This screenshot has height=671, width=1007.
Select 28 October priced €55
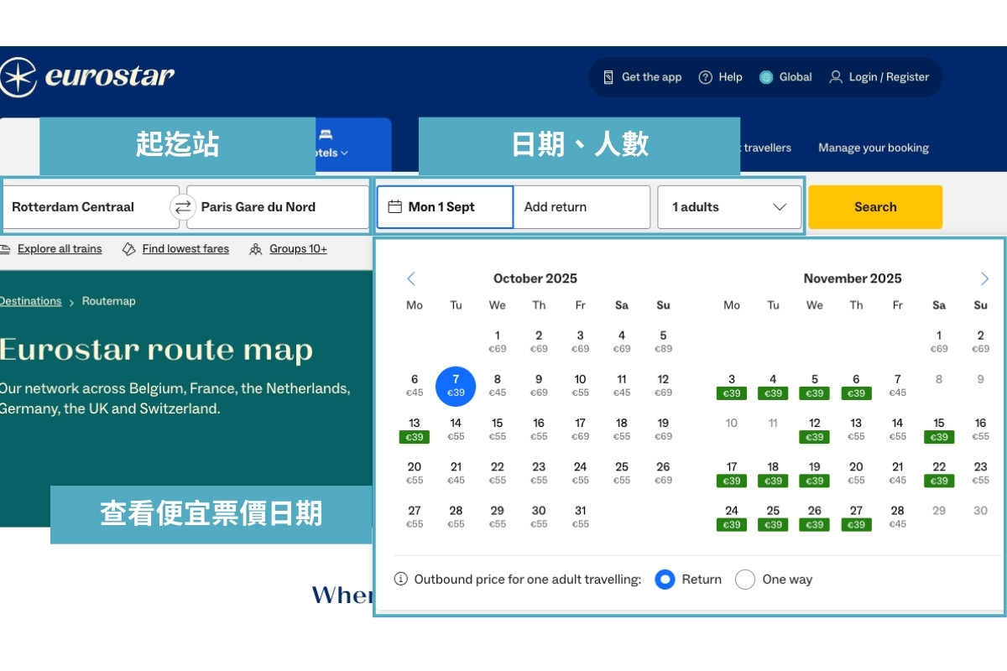tap(456, 517)
